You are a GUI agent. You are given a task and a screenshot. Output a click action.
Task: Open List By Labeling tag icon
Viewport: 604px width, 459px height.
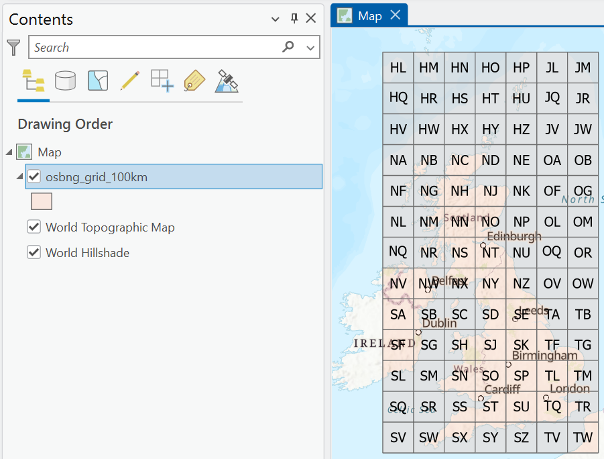[194, 81]
